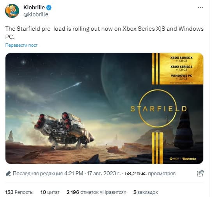Open the three-dot more options menu
The width and height of the screenshot is (213, 197).
(x=201, y=8)
